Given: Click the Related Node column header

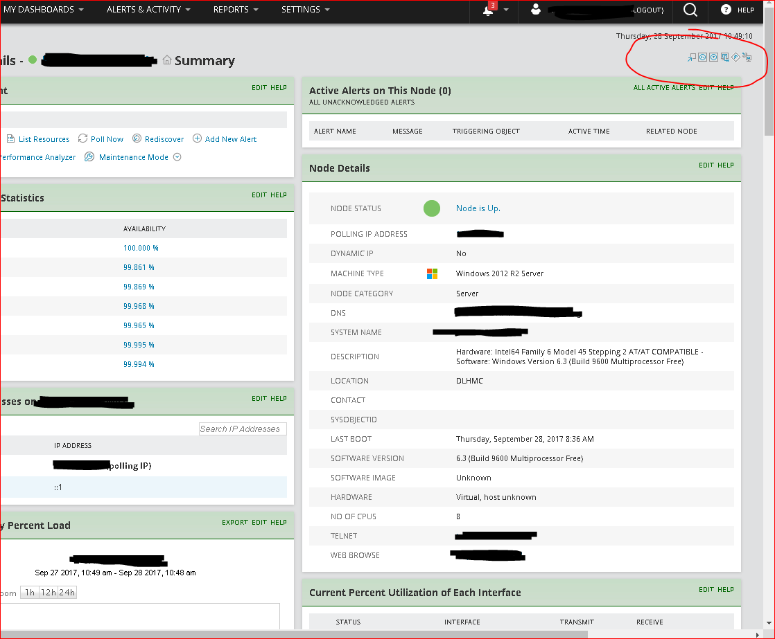Looking at the screenshot, I should (x=671, y=131).
